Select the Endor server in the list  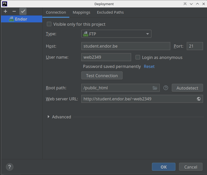coord(21,19)
